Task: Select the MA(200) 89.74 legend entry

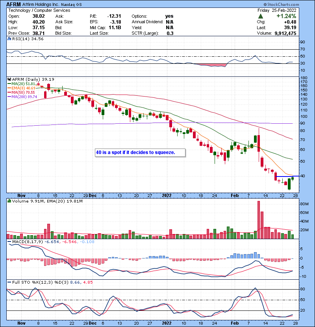Action: click(22, 97)
